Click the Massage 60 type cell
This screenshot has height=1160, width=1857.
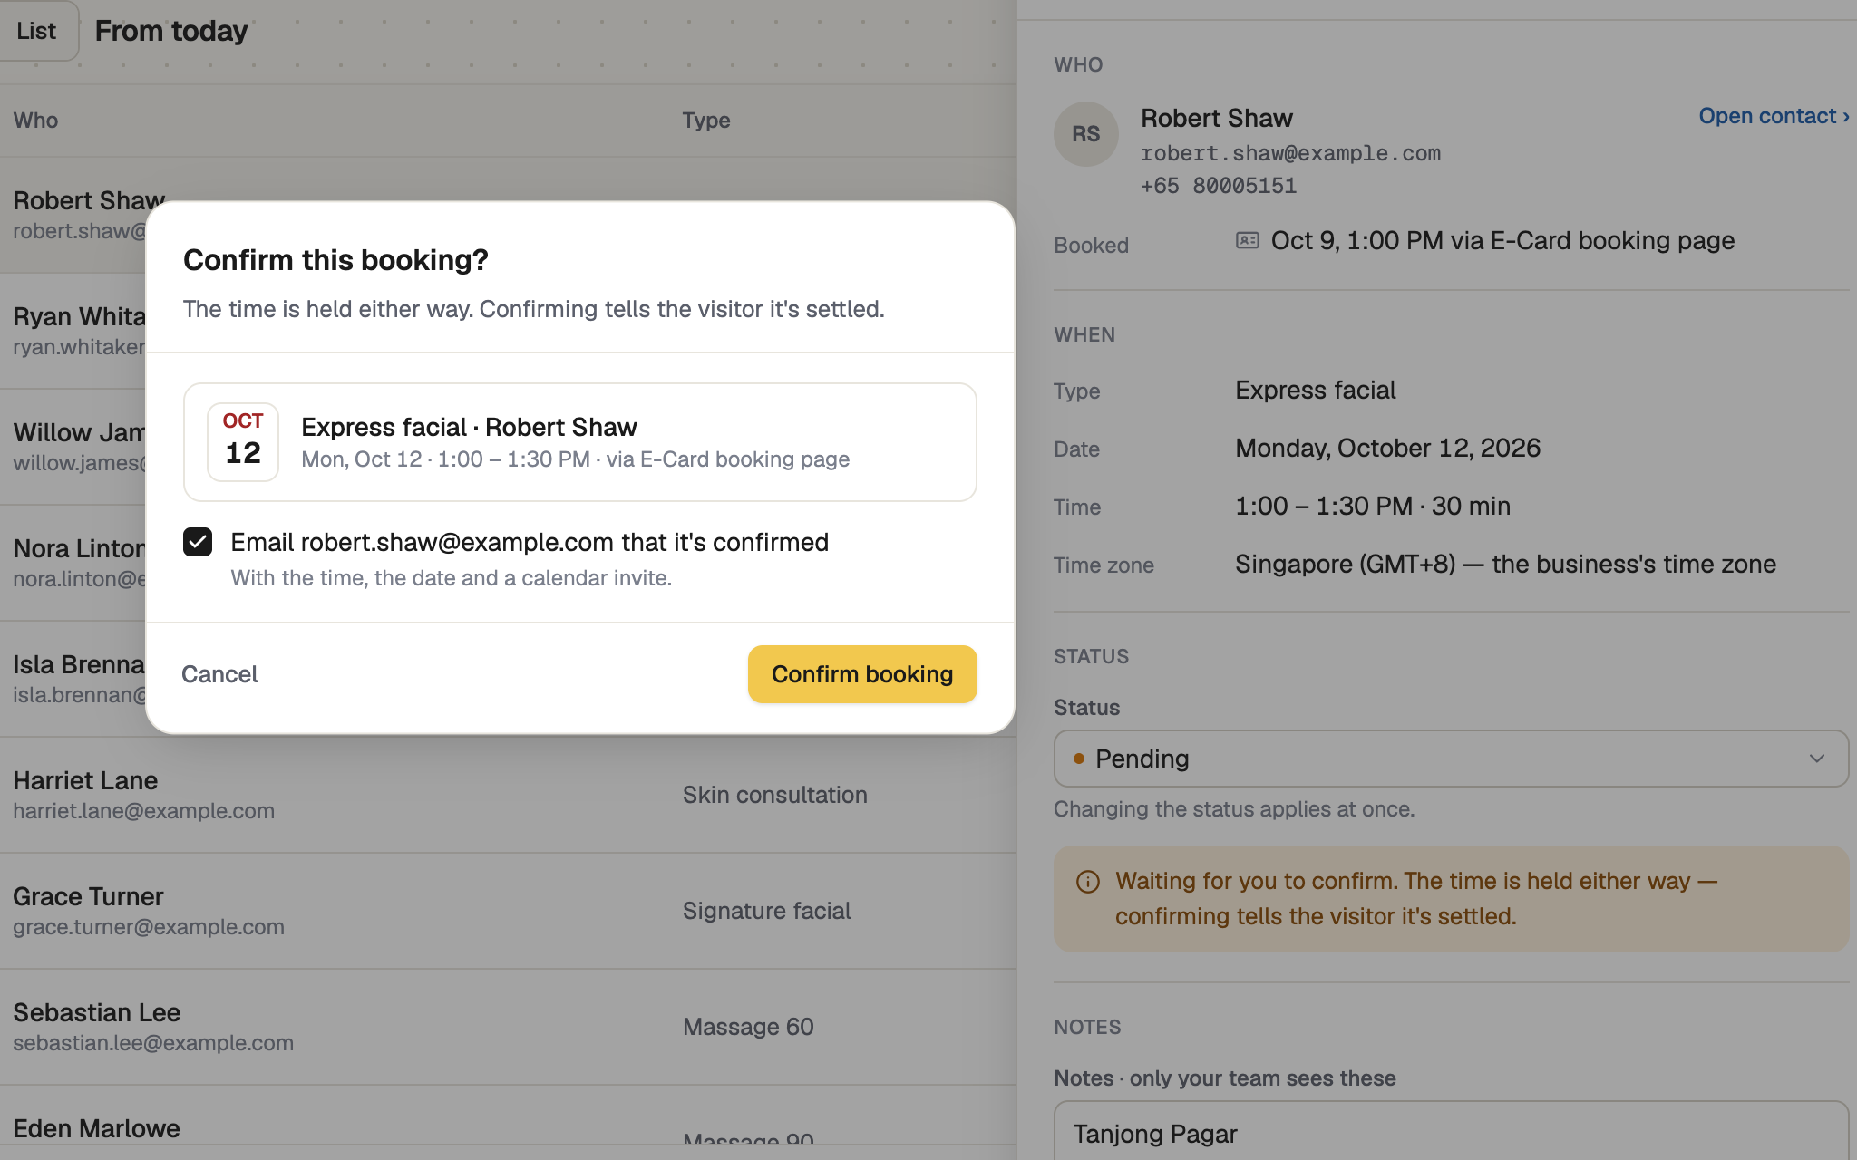point(748,1027)
